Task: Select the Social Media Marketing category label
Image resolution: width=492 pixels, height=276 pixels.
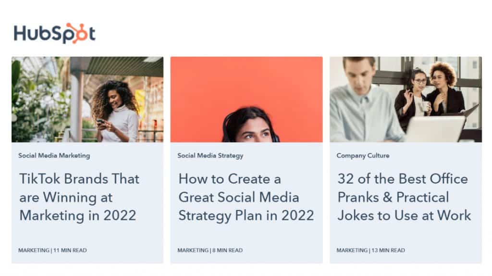Action: pyautogui.click(x=54, y=155)
